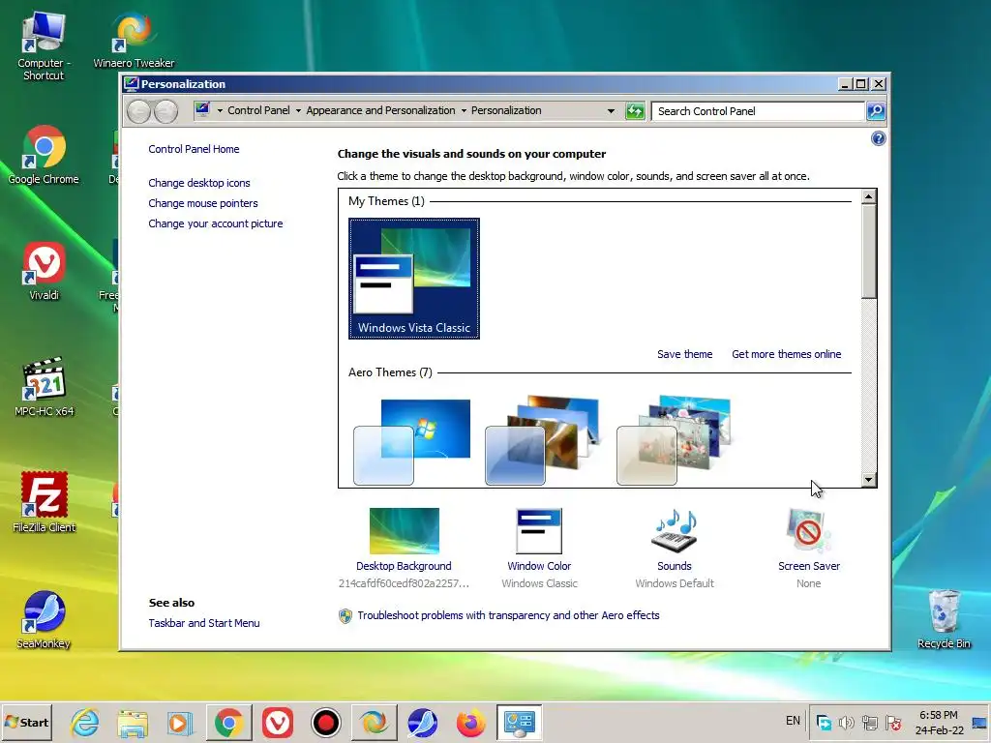Open the Window Color icon

pyautogui.click(x=539, y=531)
